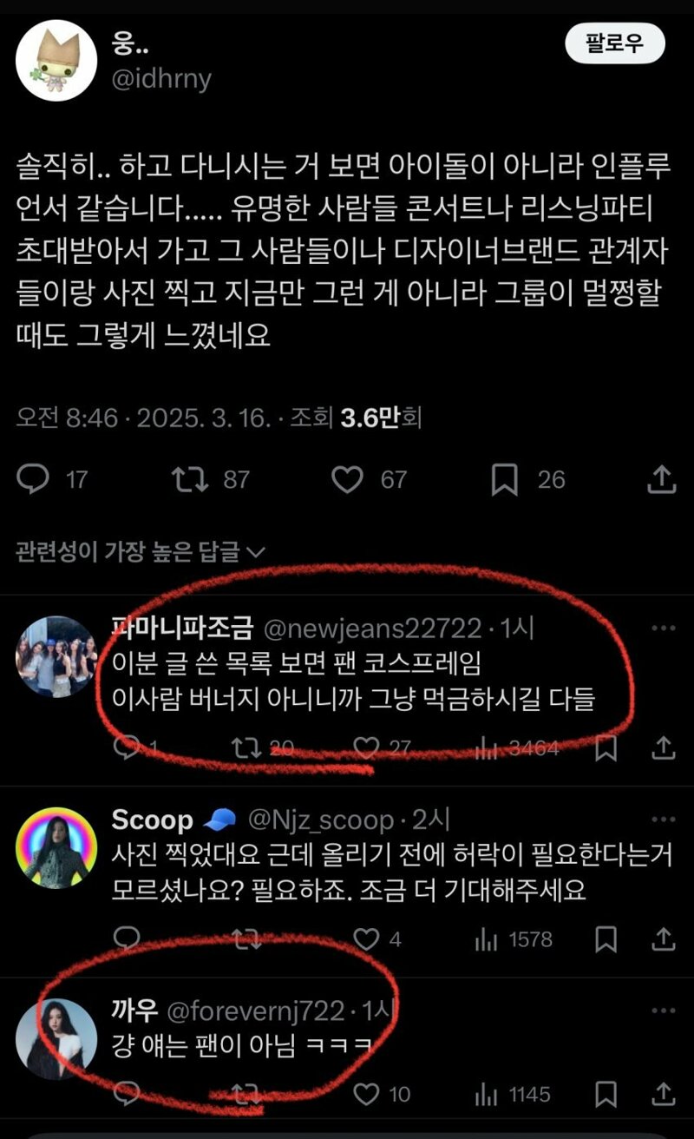Open Scoop's rainbow profile avatar

pos(56,848)
